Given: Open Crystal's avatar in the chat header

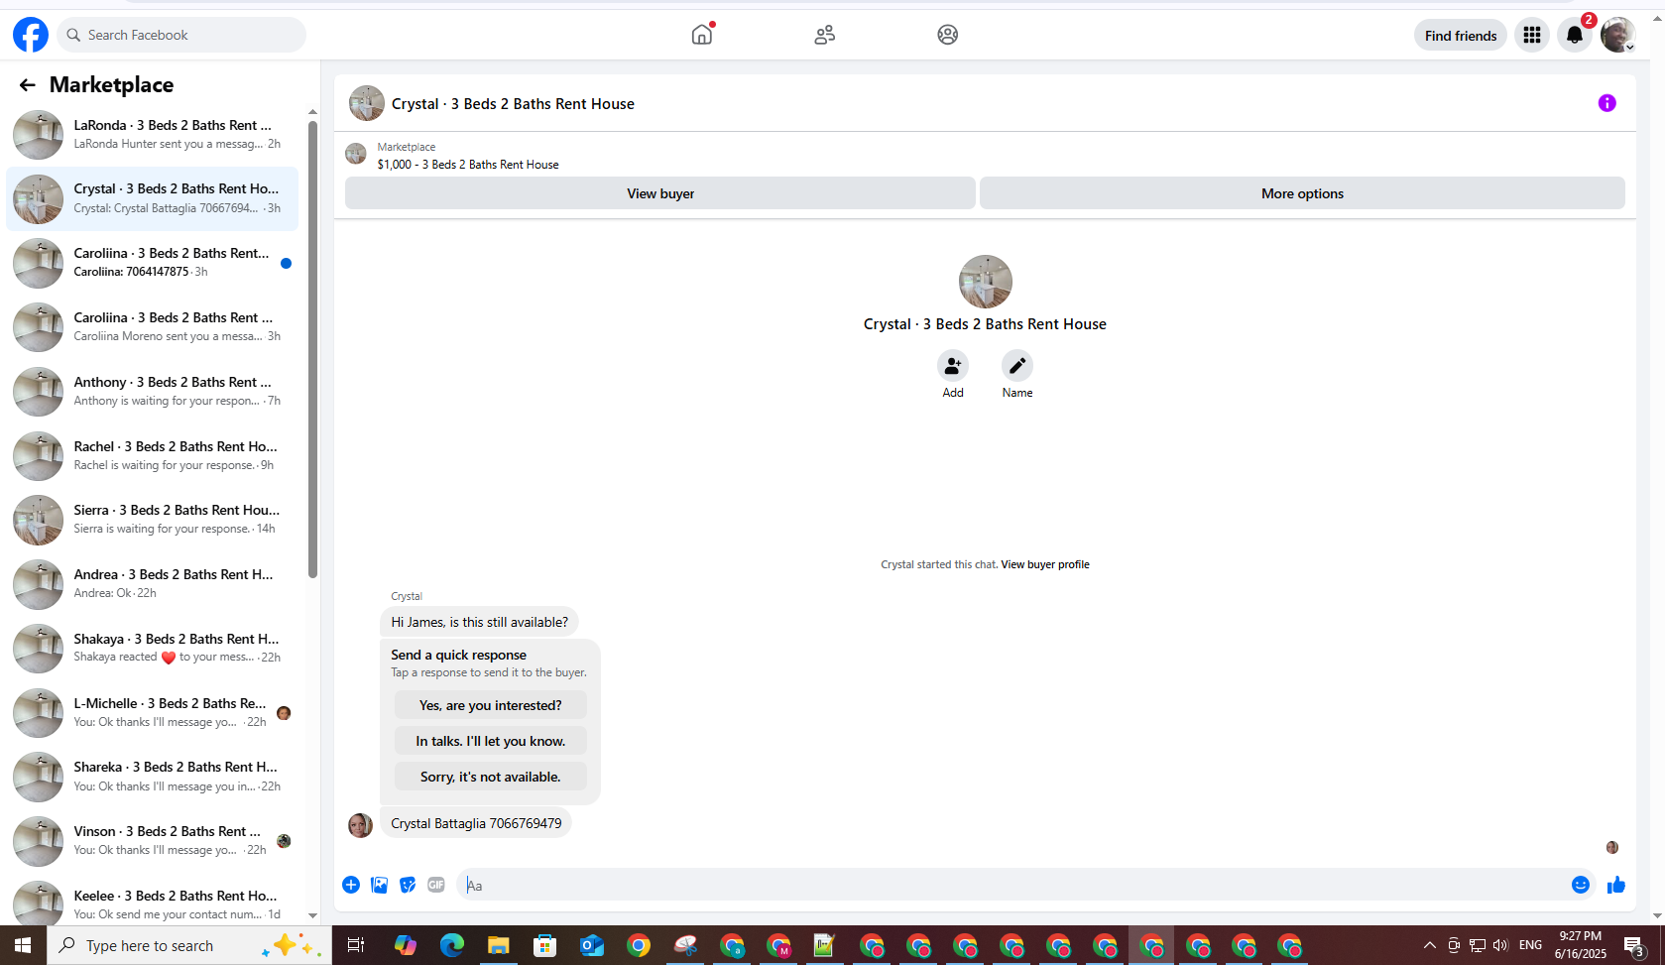Looking at the screenshot, I should [x=367, y=103].
